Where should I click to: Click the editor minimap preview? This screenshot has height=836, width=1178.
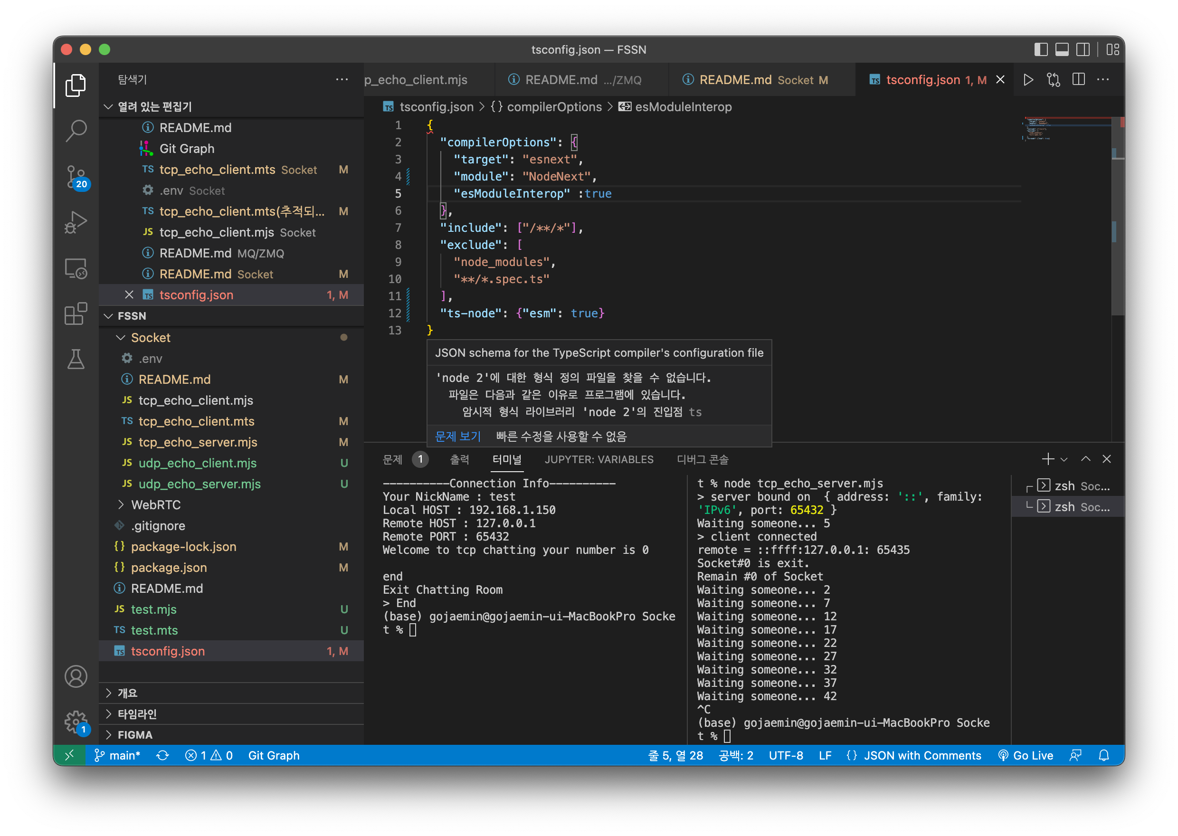click(1066, 129)
